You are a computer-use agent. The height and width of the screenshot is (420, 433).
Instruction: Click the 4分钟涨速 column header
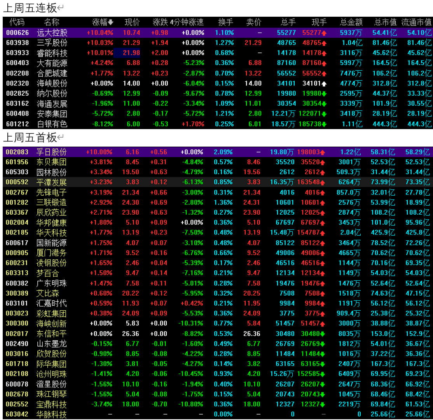187,22
